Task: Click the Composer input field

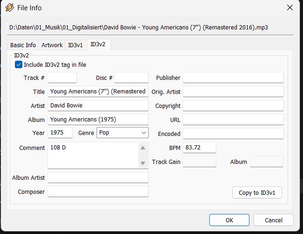Action: pos(98,191)
